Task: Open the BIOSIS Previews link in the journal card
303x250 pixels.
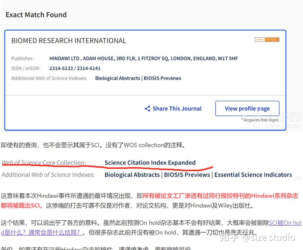Action: pyautogui.click(x=162, y=78)
